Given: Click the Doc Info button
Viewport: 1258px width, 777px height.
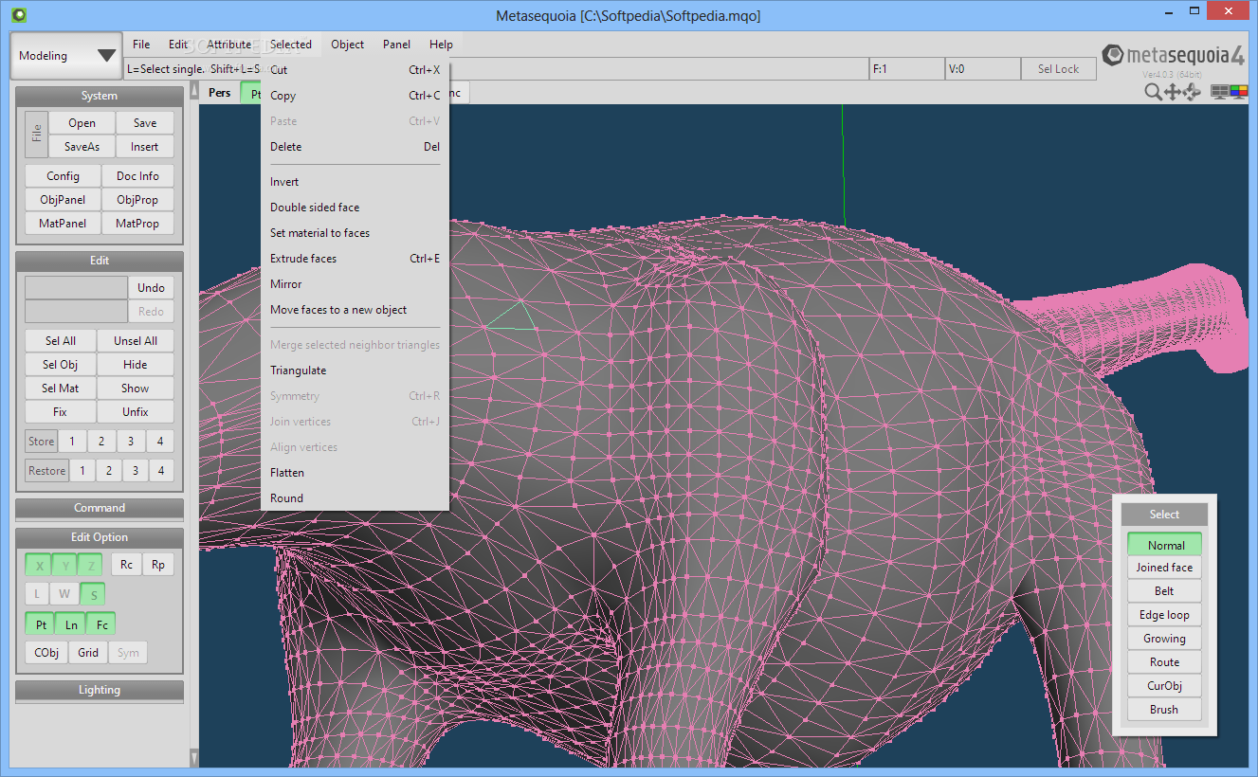Looking at the screenshot, I should point(137,176).
